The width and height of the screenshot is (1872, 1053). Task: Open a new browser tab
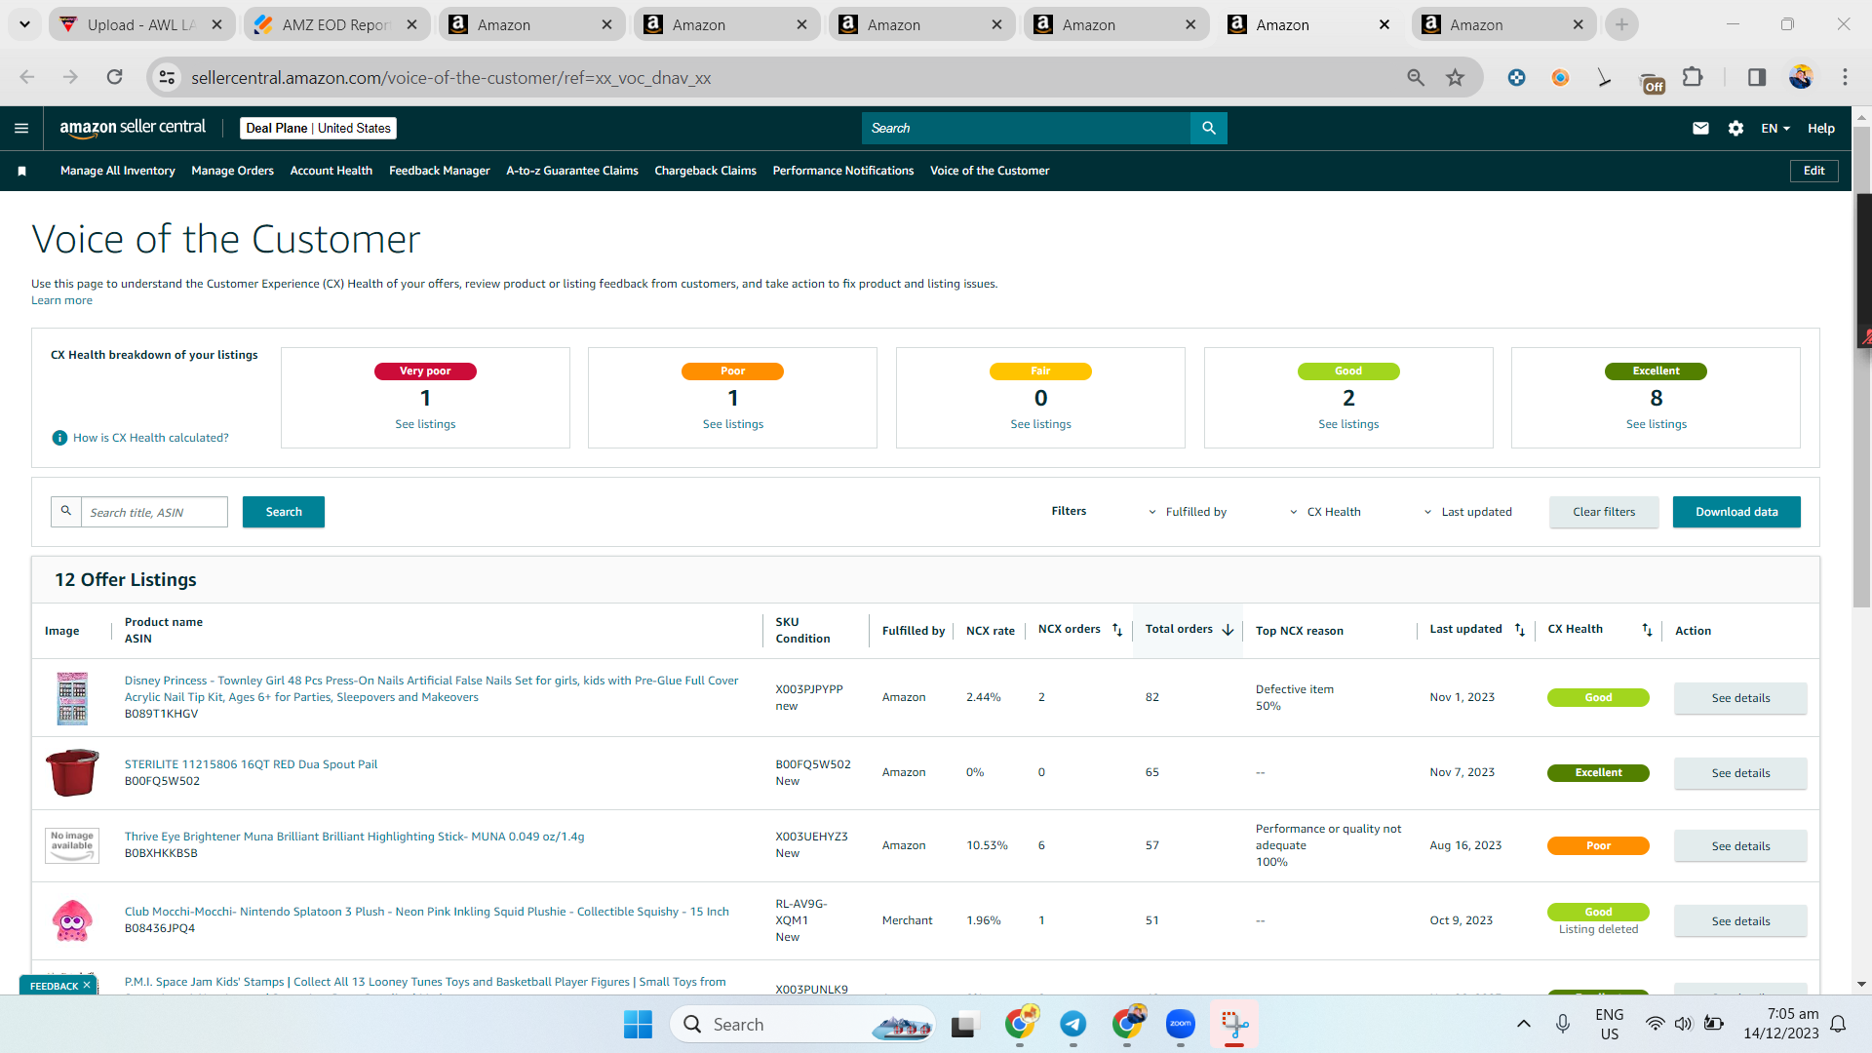[1621, 24]
